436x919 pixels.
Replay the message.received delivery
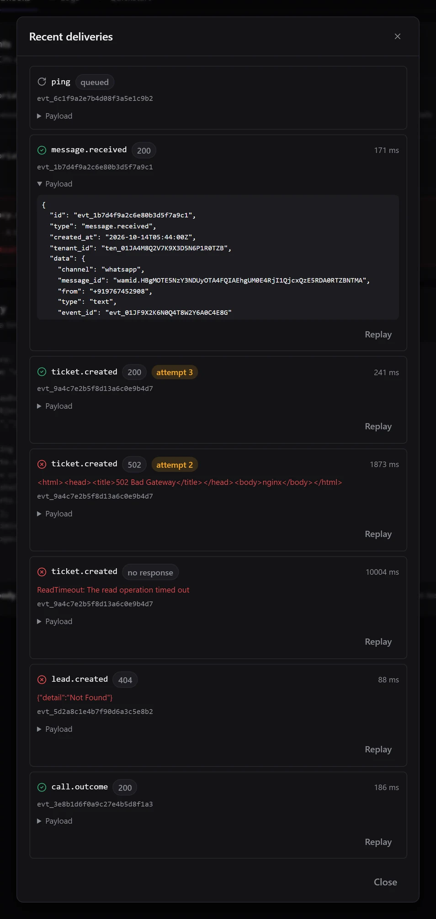pos(378,335)
